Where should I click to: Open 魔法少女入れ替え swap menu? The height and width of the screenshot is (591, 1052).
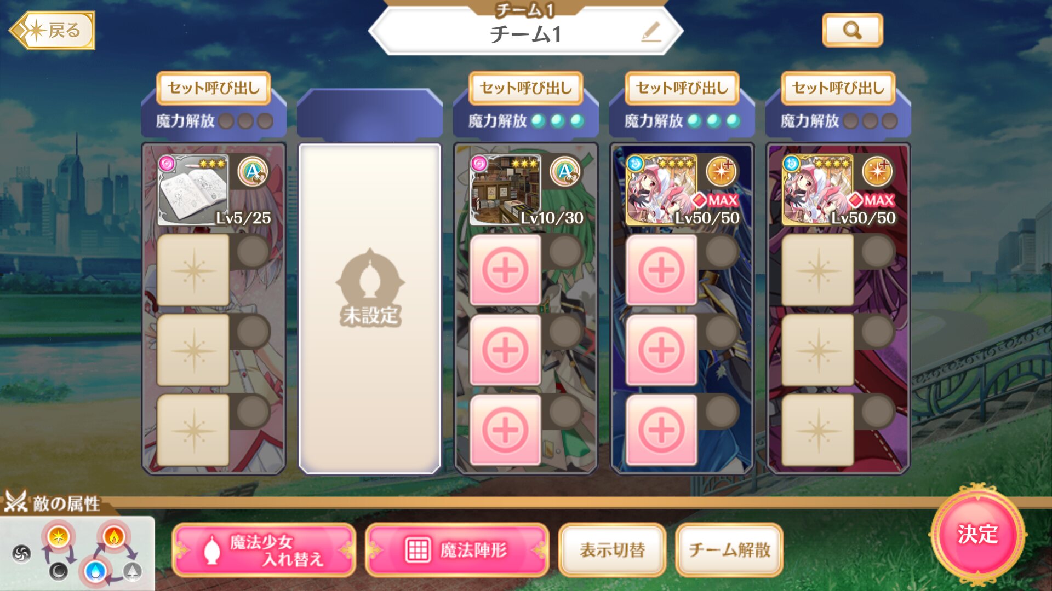point(264,550)
